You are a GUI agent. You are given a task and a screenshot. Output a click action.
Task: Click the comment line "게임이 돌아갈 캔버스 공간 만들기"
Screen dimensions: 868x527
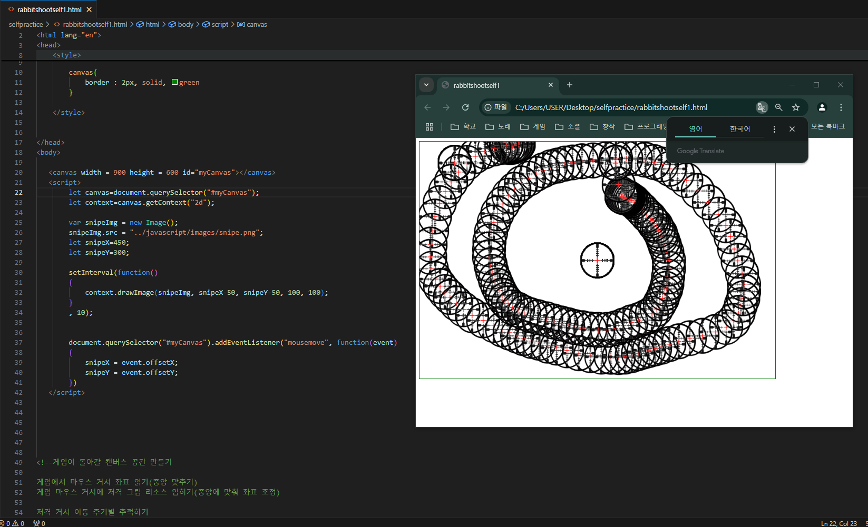pyautogui.click(x=104, y=462)
